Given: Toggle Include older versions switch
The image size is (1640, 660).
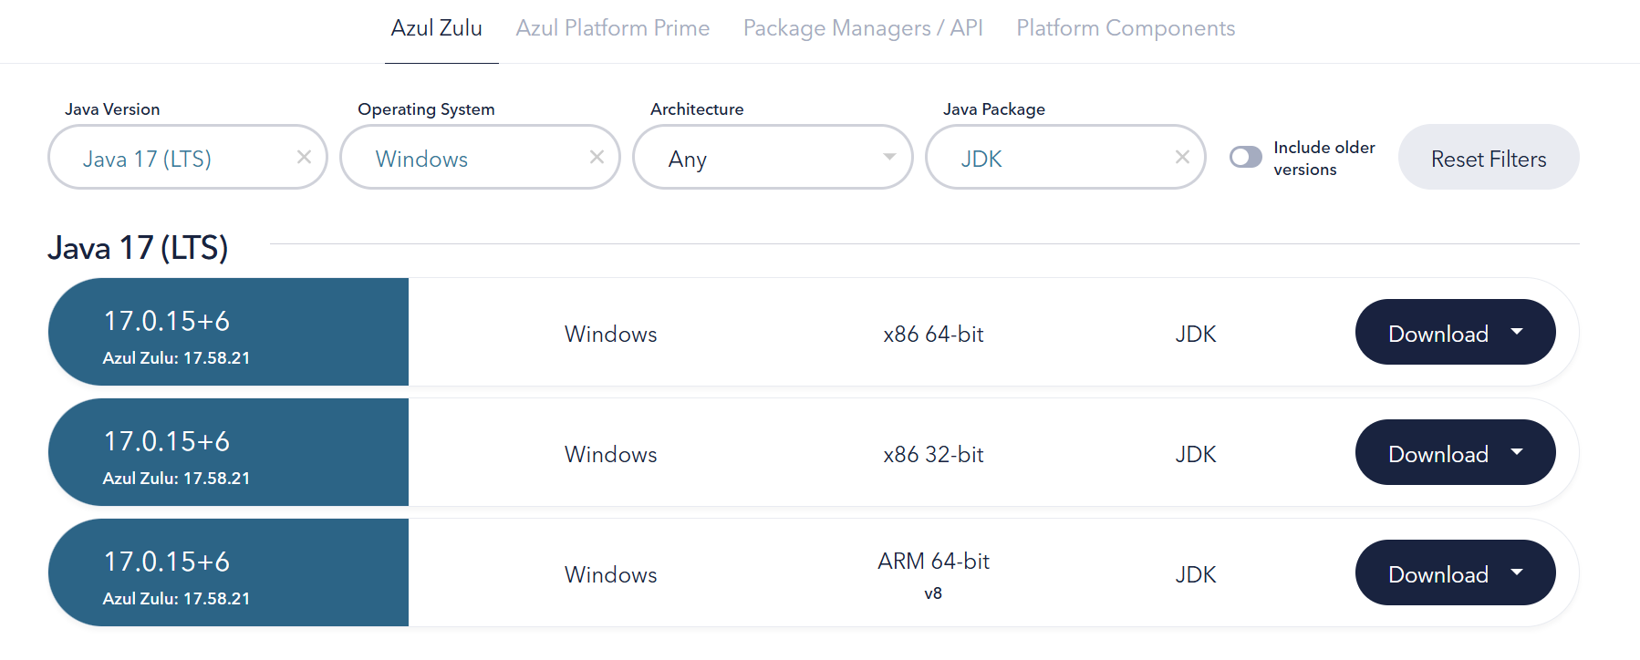Looking at the screenshot, I should [x=1245, y=158].
